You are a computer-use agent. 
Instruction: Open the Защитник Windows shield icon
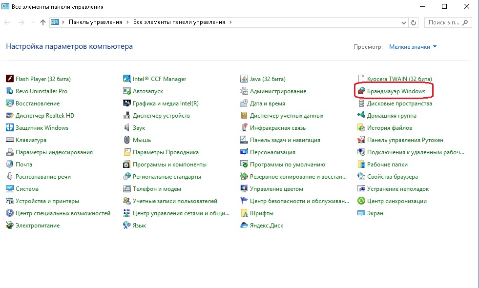[10, 128]
